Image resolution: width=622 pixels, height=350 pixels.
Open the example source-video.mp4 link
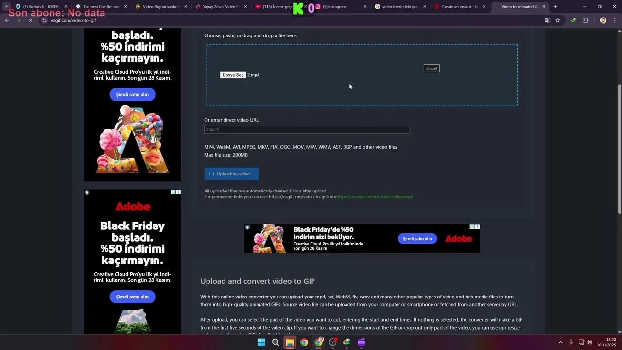click(x=374, y=197)
